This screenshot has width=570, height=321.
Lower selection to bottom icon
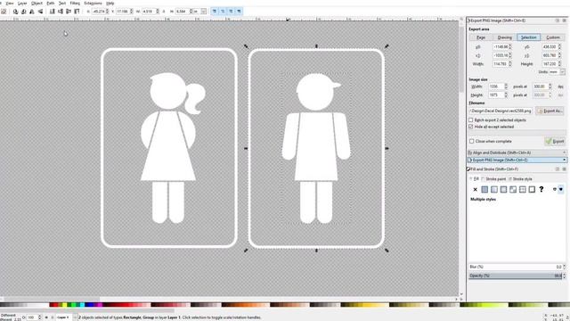point(53,12)
